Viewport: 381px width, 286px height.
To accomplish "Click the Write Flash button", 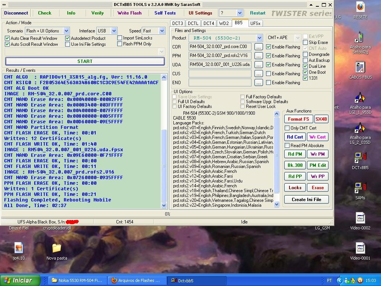I will (129, 13).
